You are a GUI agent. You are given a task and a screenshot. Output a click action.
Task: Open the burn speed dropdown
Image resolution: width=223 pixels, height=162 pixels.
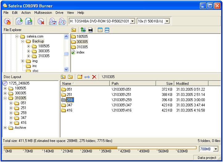[167, 21]
